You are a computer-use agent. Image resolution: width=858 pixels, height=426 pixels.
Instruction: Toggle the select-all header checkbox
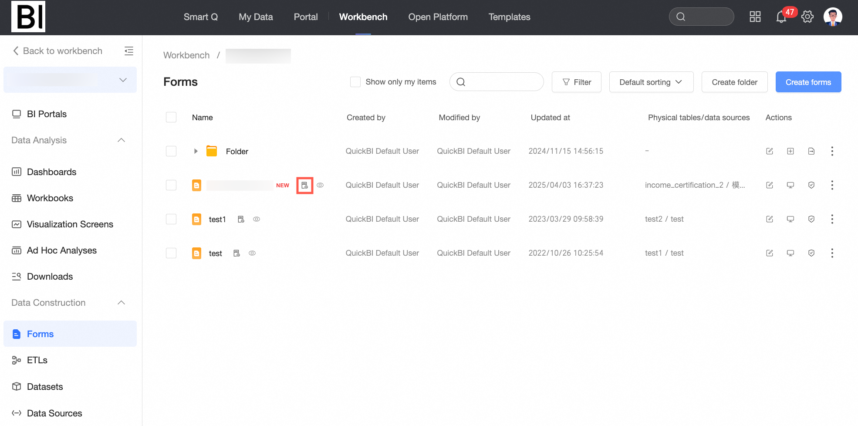171,117
